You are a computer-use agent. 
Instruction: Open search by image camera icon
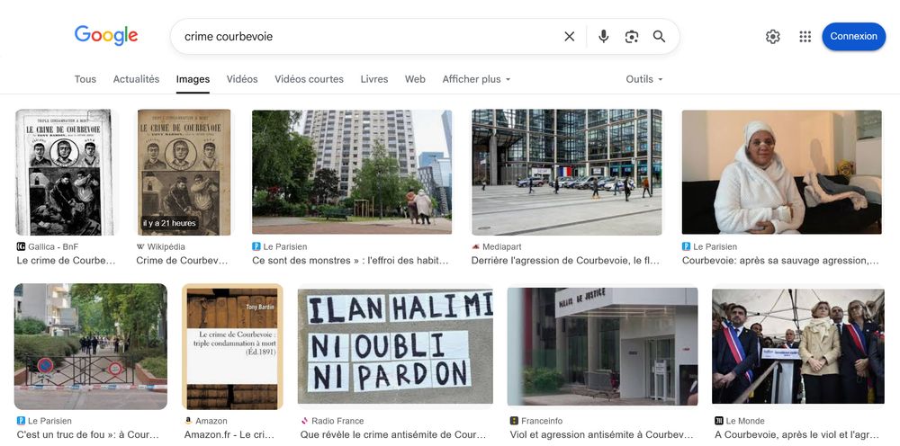[x=632, y=37]
